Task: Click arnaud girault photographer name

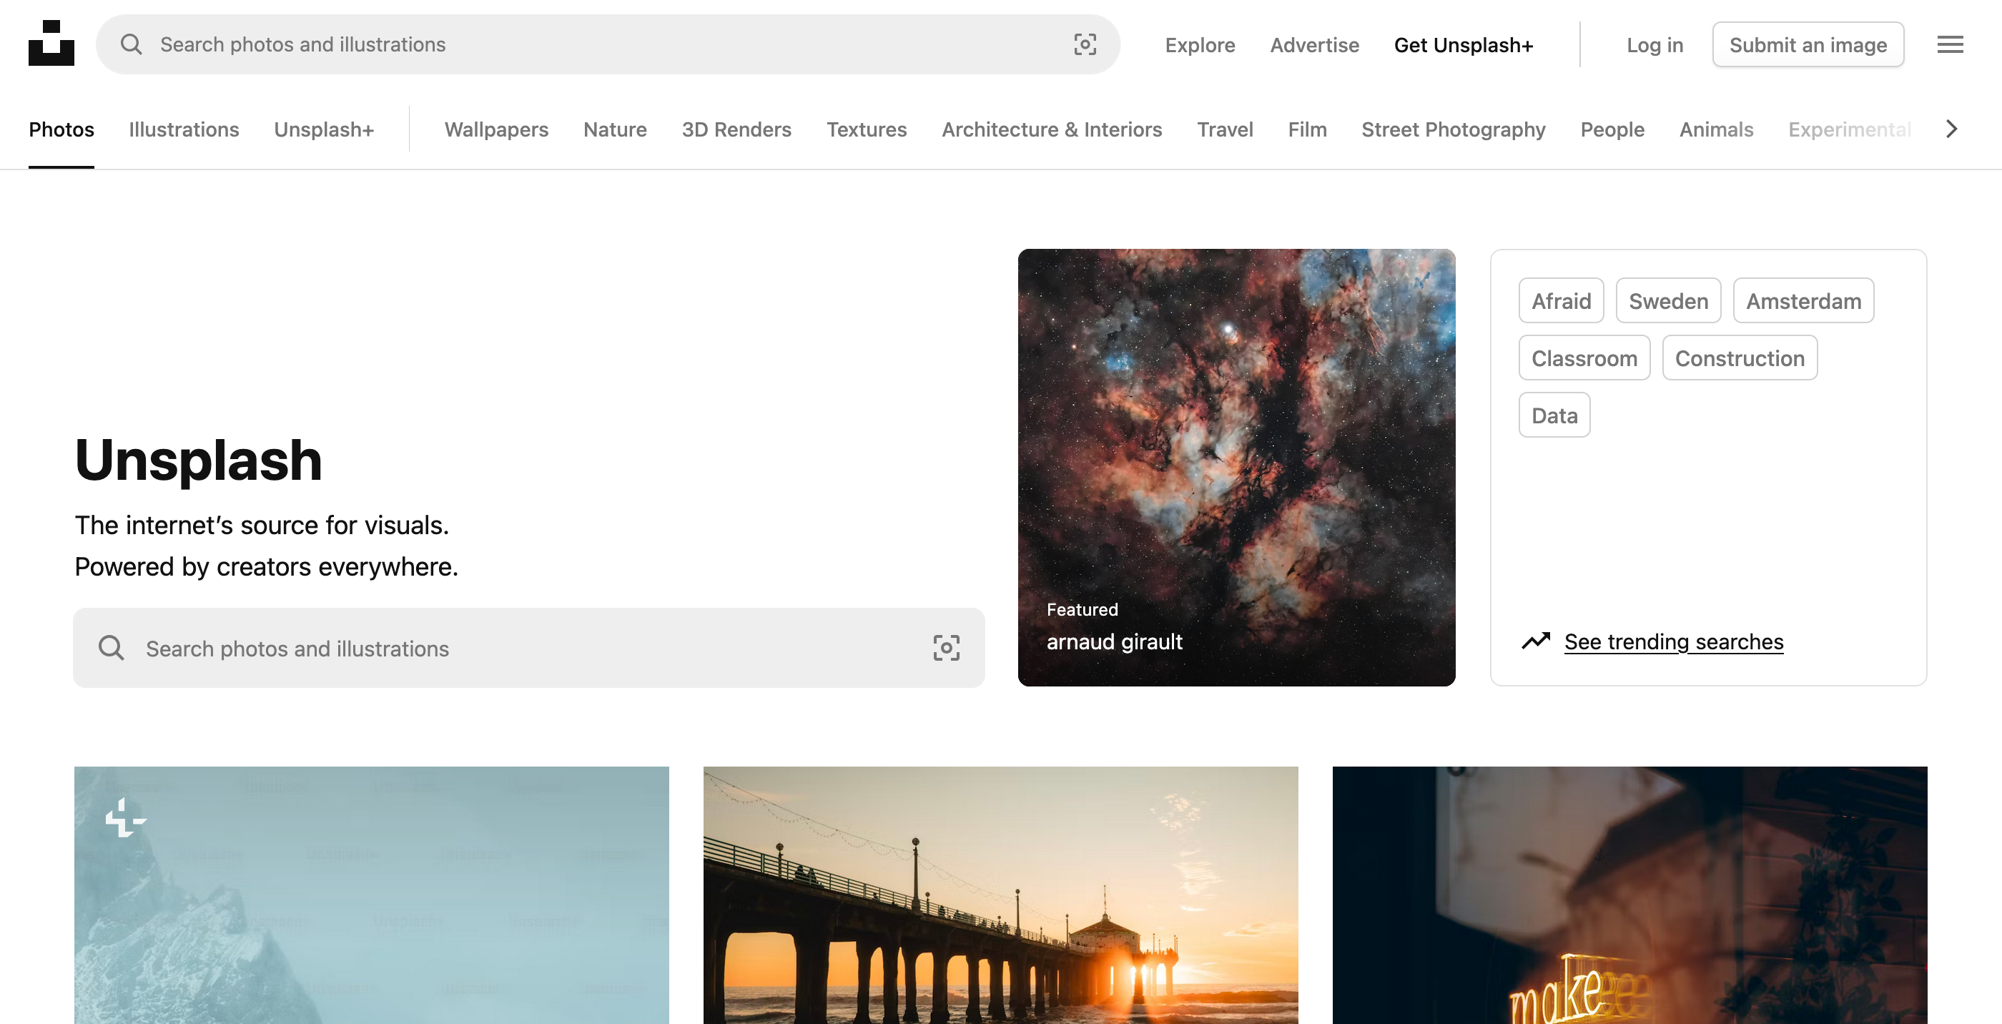Action: [x=1114, y=641]
